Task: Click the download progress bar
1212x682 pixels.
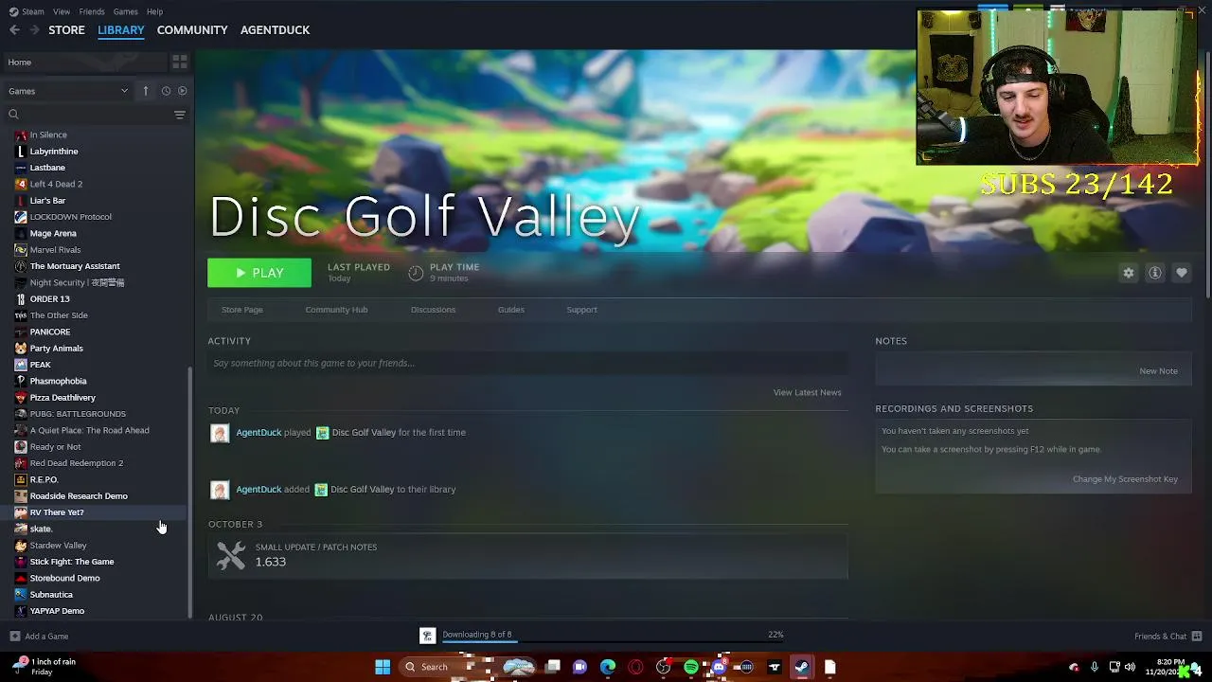Action: pos(612,641)
